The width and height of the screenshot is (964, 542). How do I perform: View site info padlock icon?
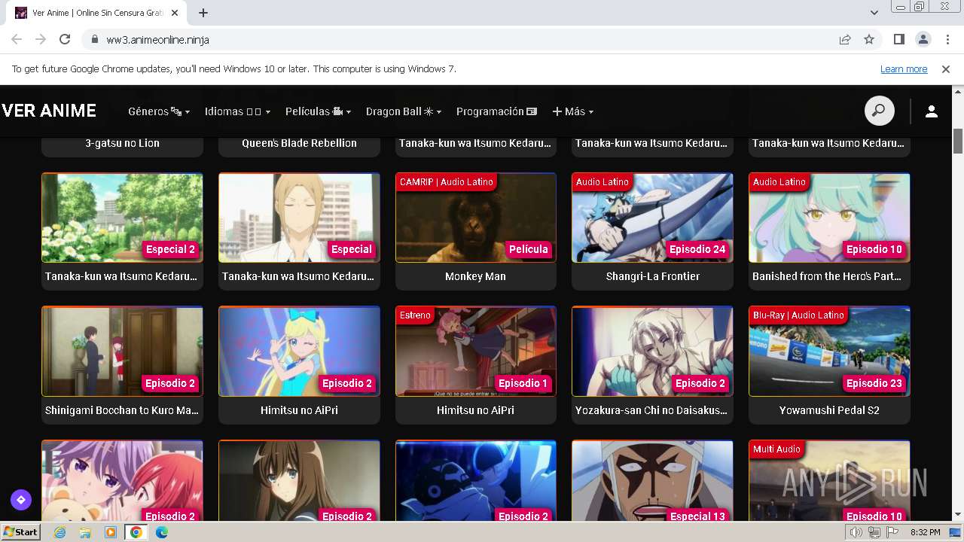[94, 39]
